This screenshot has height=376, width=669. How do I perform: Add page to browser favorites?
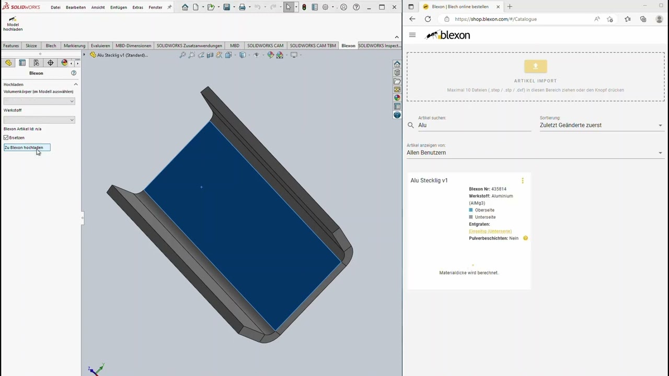pos(610,19)
